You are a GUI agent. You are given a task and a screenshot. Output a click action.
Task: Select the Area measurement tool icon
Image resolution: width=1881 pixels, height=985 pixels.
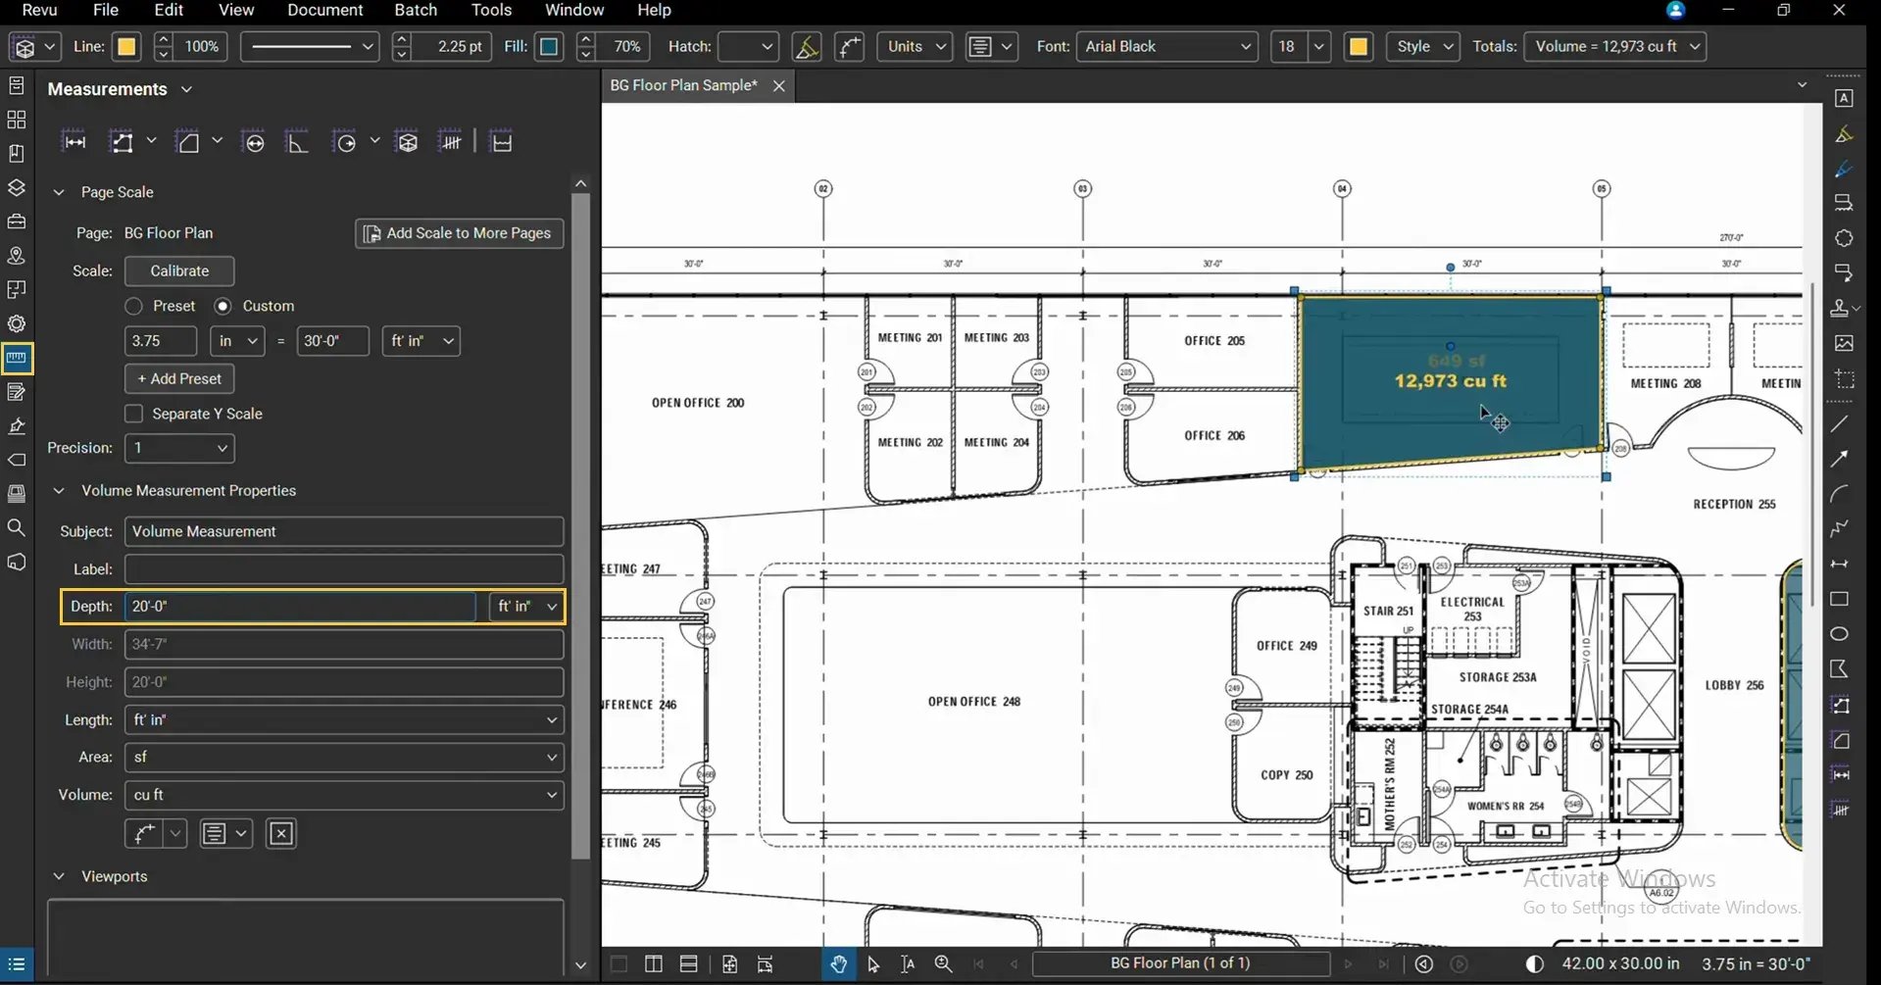click(187, 142)
